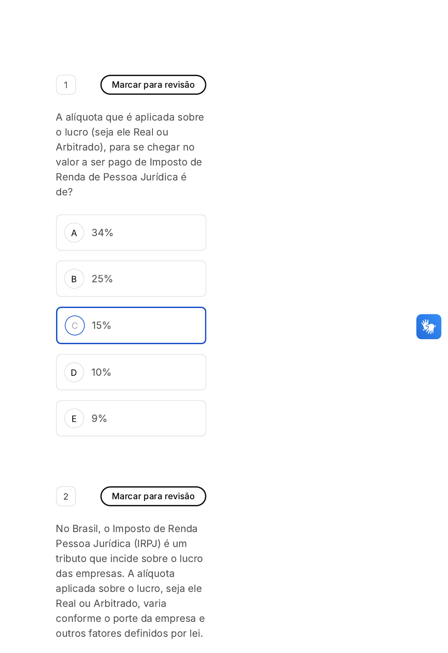
Task: Select the 34% answer text
Action: [102, 233]
